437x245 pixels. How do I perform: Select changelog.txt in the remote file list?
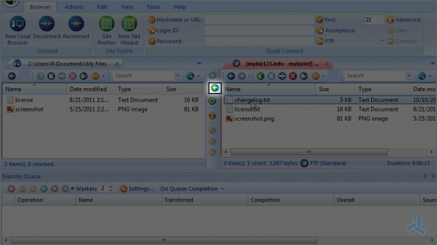[x=252, y=100]
